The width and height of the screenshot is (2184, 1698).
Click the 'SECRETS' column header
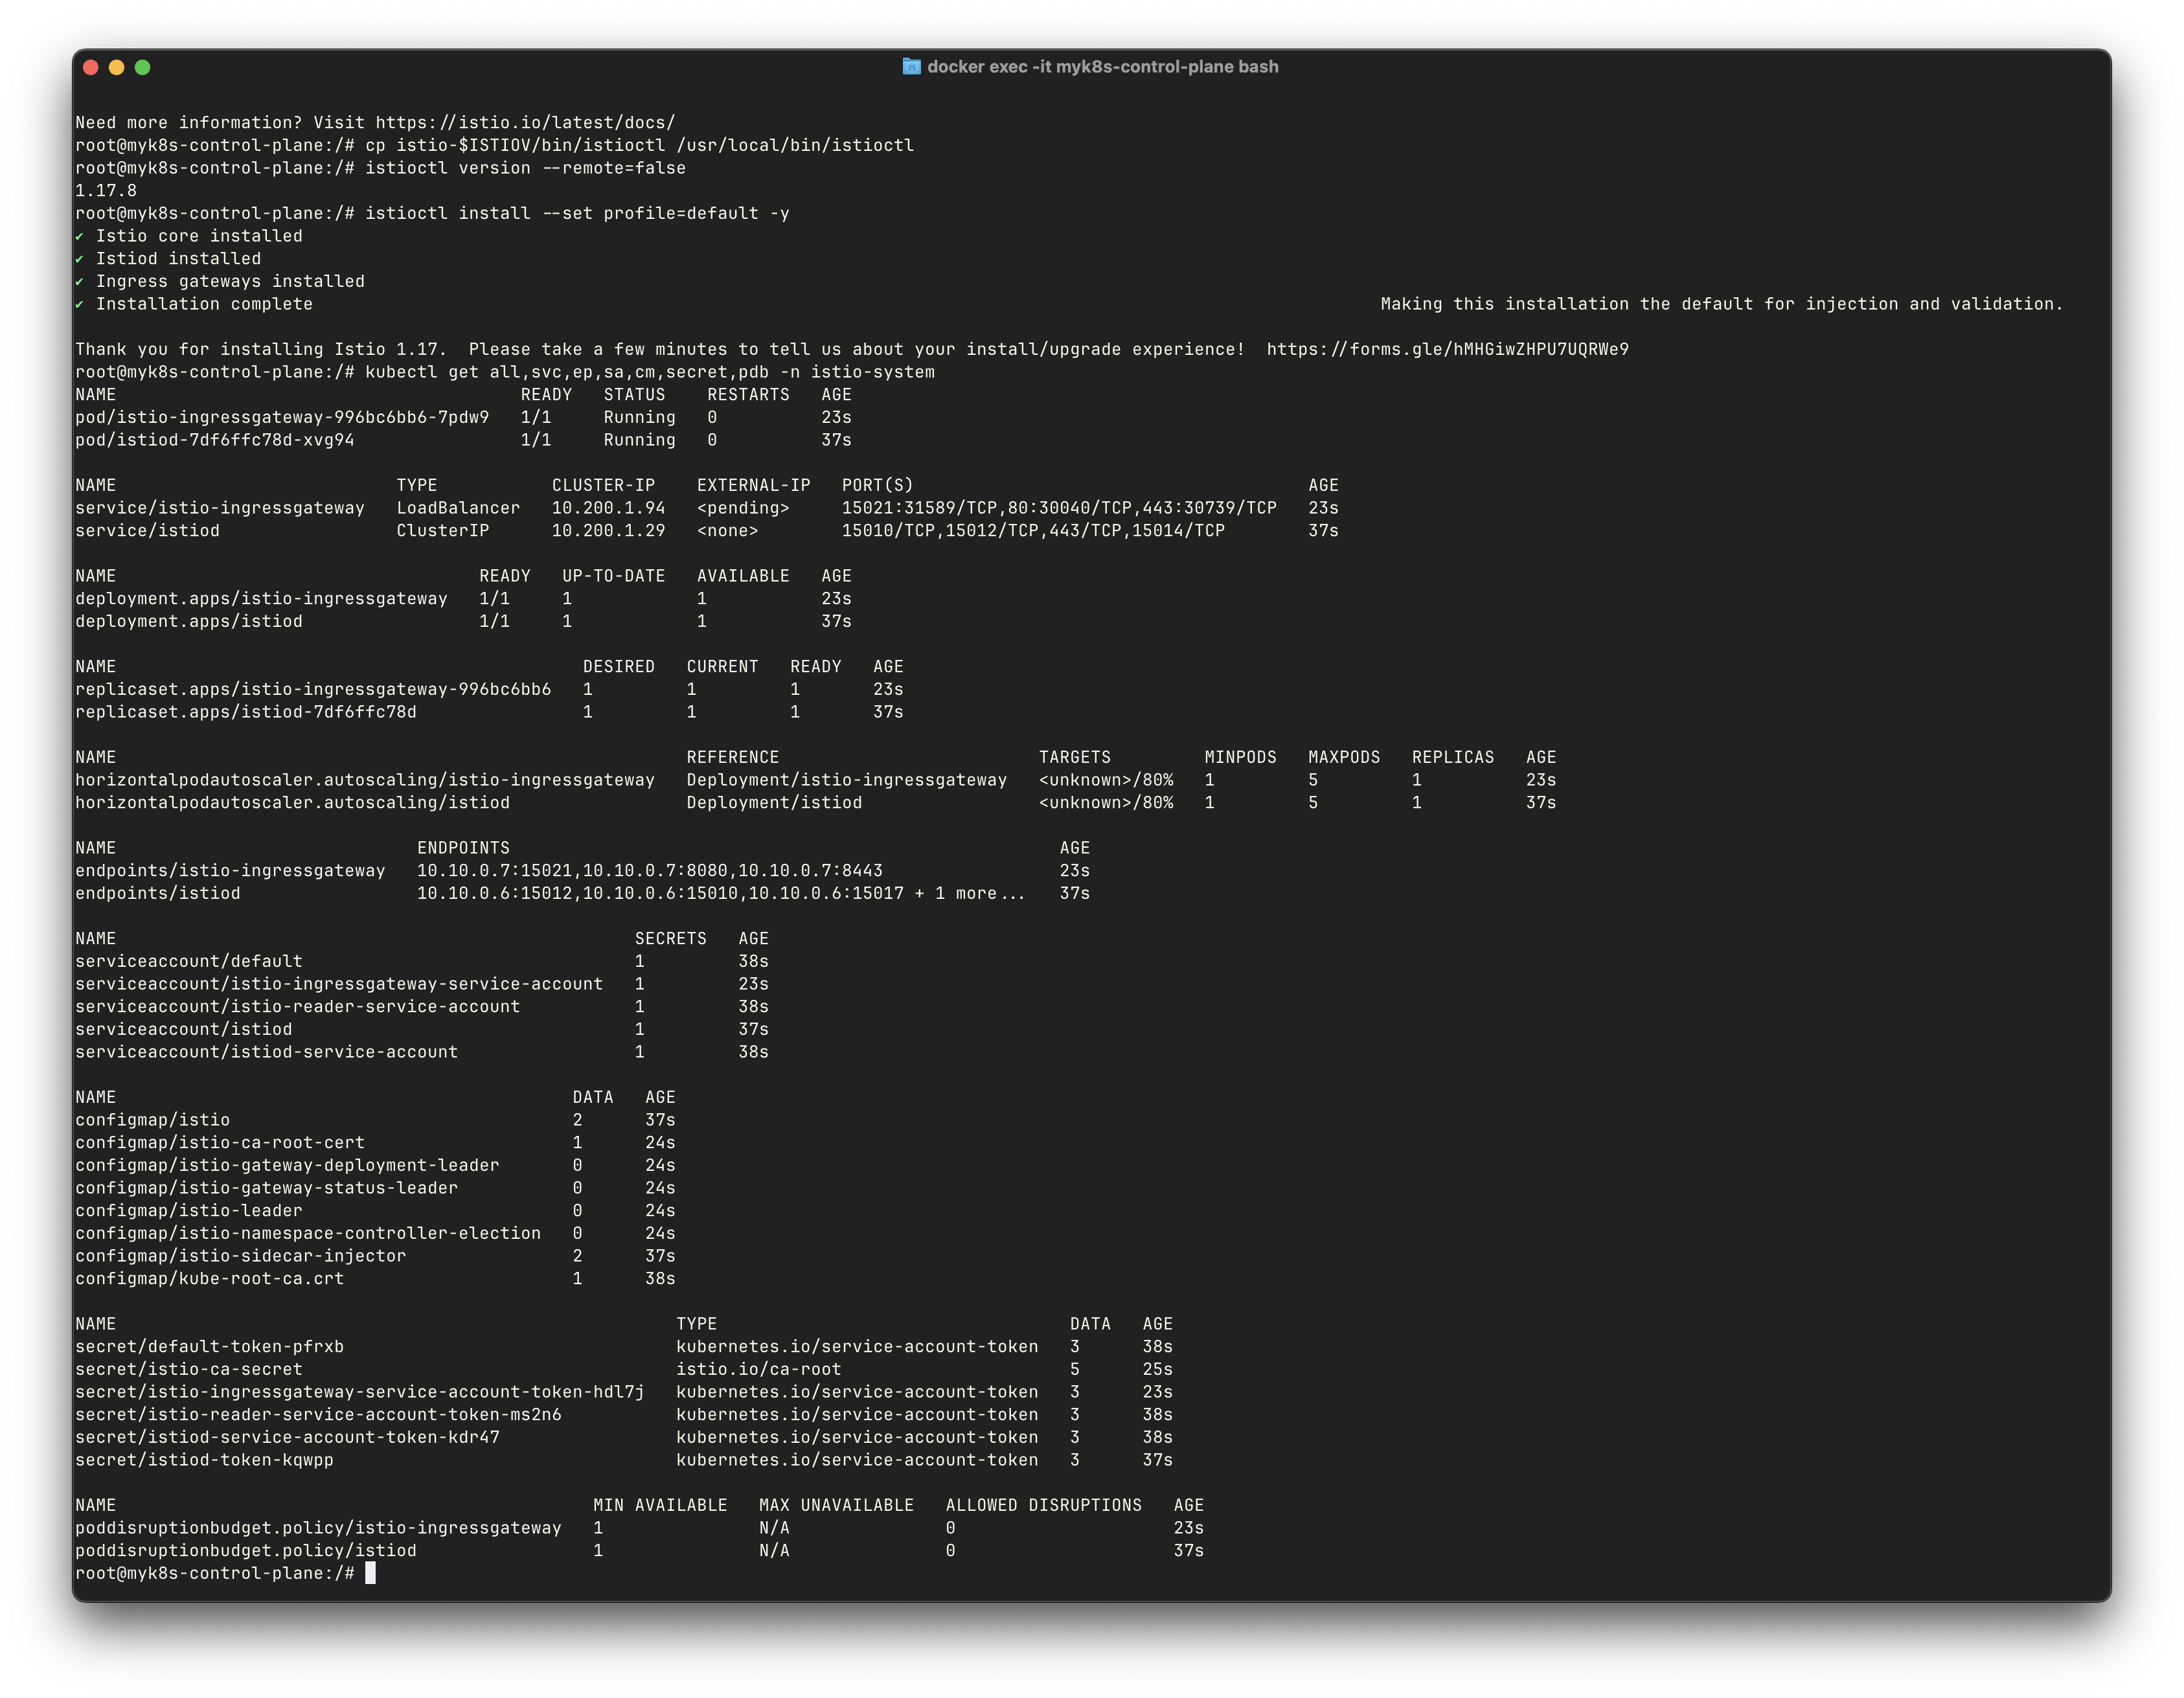tap(670, 938)
